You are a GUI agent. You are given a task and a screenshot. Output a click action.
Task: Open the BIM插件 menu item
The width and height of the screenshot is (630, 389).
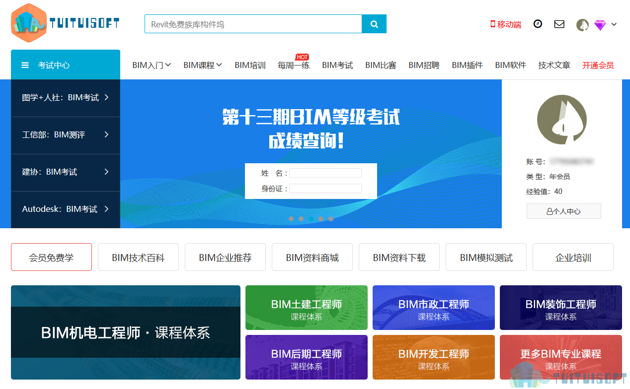(467, 65)
